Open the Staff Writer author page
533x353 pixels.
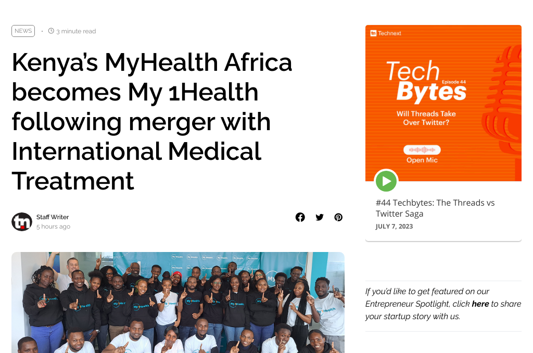coord(53,217)
